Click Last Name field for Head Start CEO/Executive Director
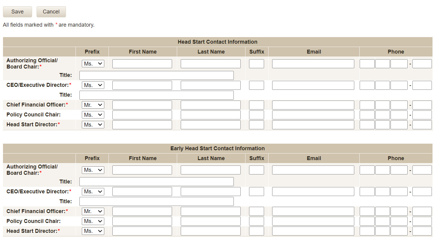The image size is (434, 240). coord(210,85)
